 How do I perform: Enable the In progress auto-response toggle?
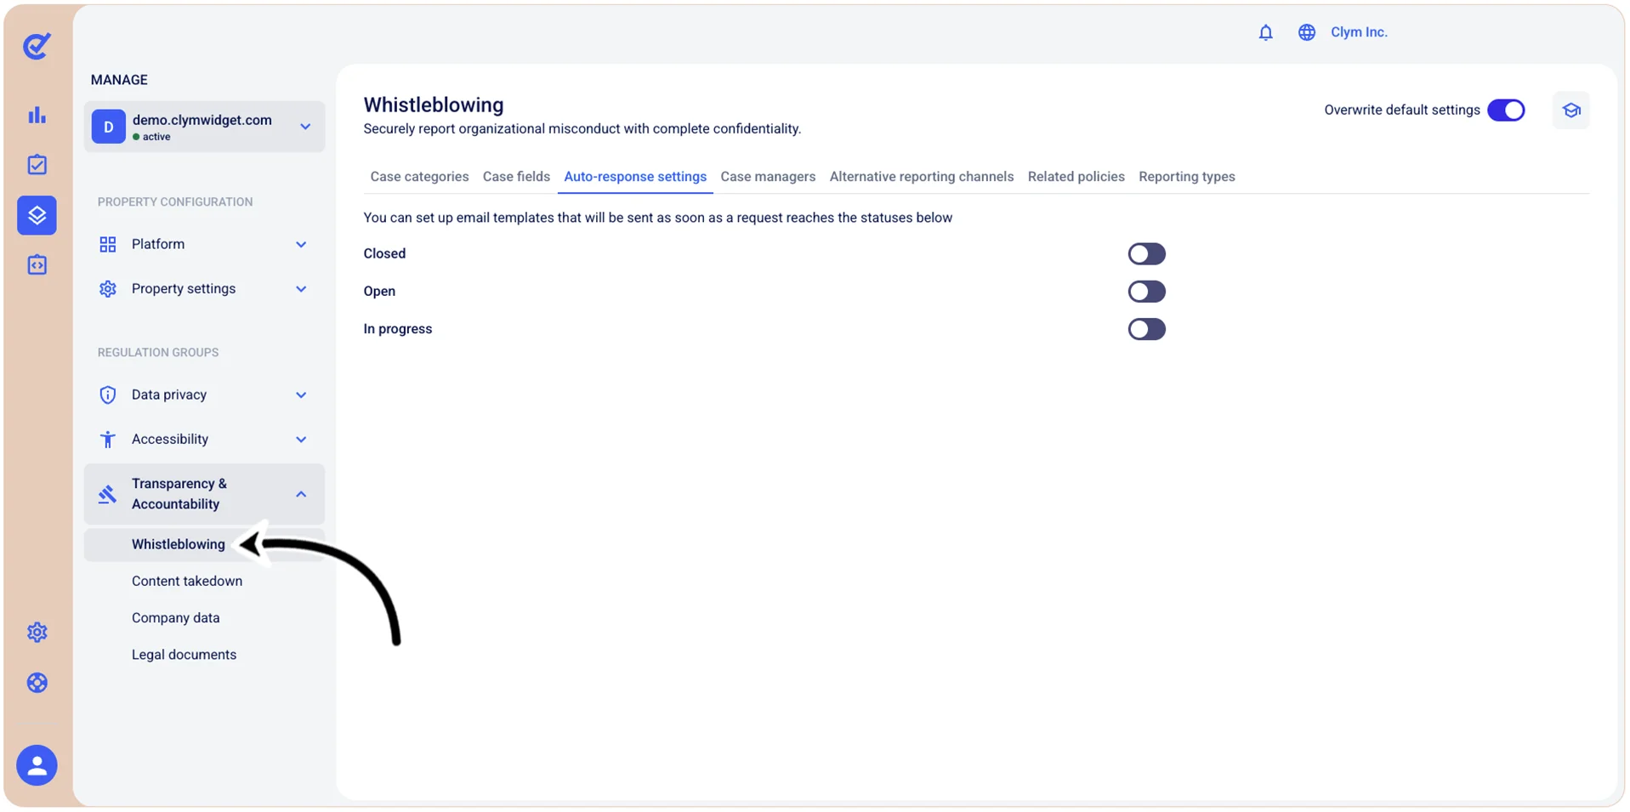click(1146, 329)
